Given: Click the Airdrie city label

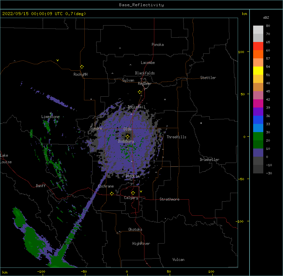Looking at the screenshot, I should tap(133, 176).
